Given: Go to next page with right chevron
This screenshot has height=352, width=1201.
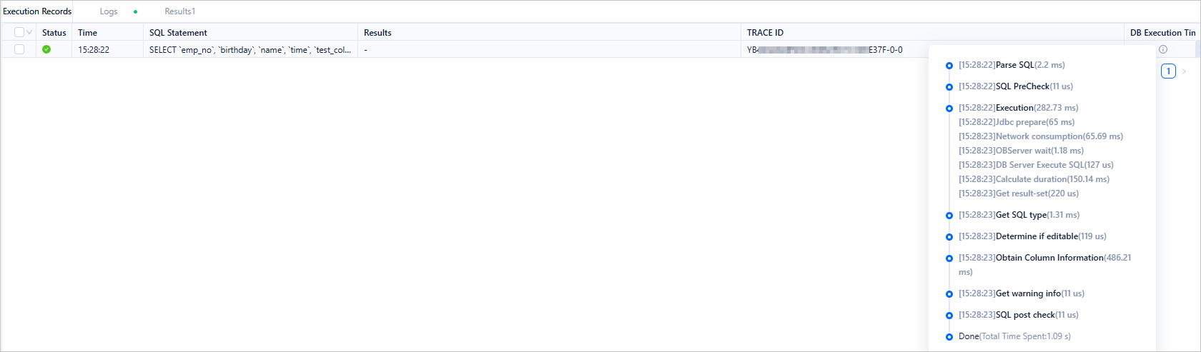Looking at the screenshot, I should coord(1184,71).
